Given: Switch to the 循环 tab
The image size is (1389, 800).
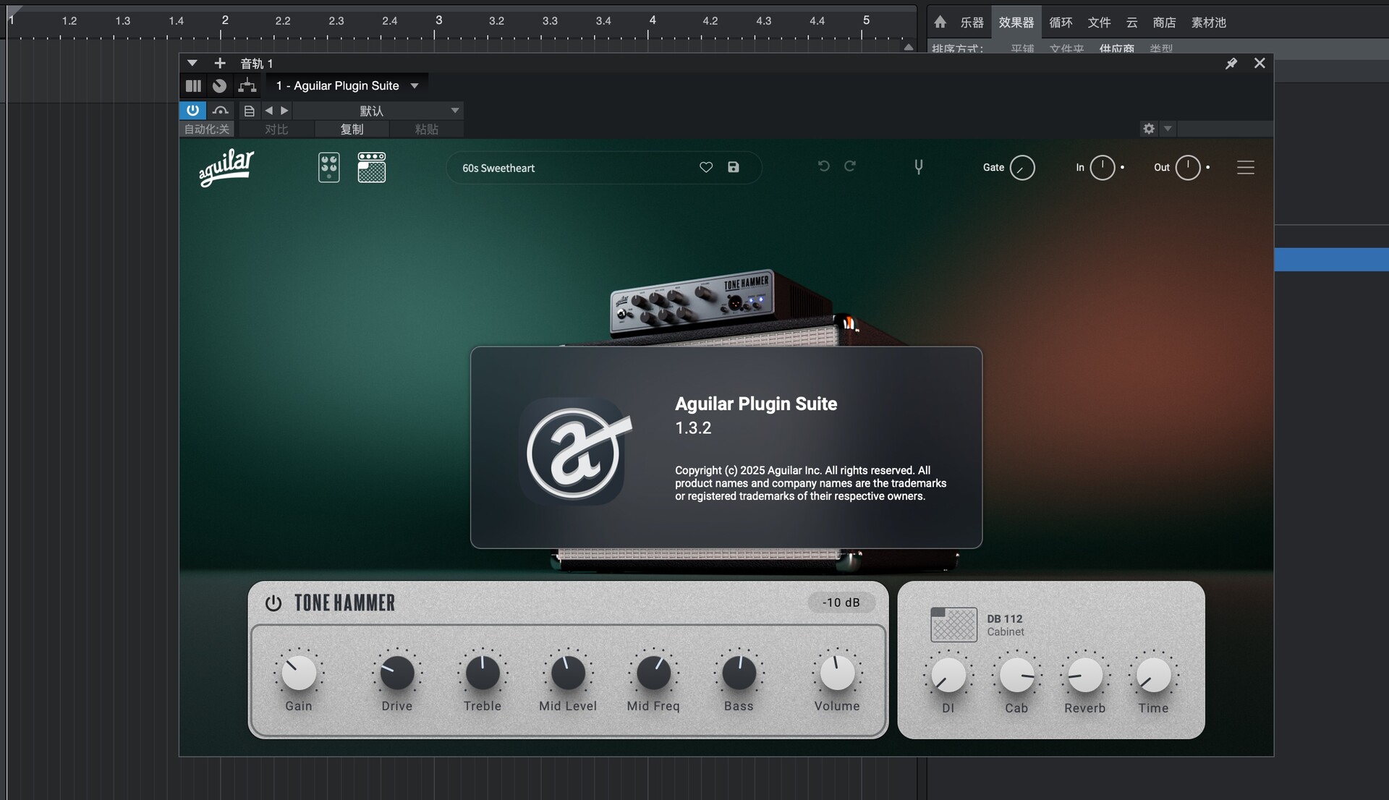Looking at the screenshot, I should pos(1061,22).
